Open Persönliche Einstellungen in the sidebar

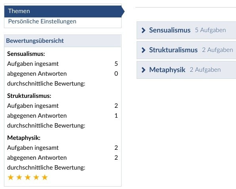point(42,21)
